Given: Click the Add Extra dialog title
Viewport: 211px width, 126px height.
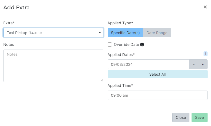Looking at the screenshot, I should (16, 7).
